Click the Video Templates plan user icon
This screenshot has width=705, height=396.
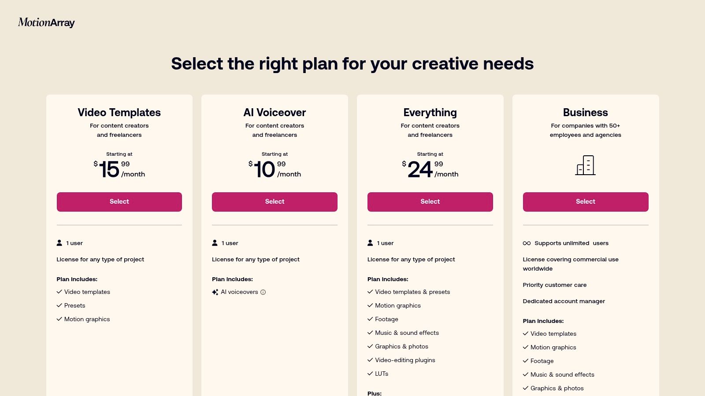(x=59, y=243)
